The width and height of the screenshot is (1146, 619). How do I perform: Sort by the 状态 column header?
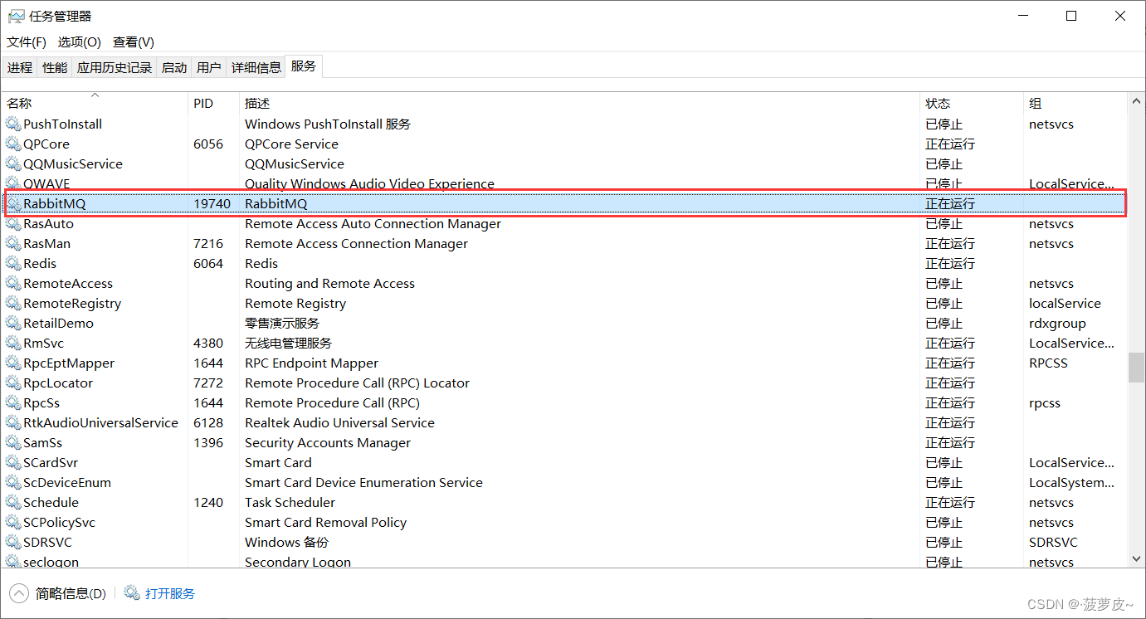pyautogui.click(x=972, y=103)
